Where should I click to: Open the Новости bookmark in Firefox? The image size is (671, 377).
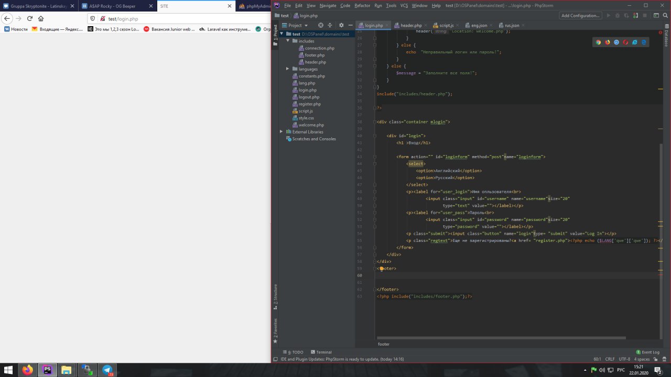pyautogui.click(x=15, y=29)
